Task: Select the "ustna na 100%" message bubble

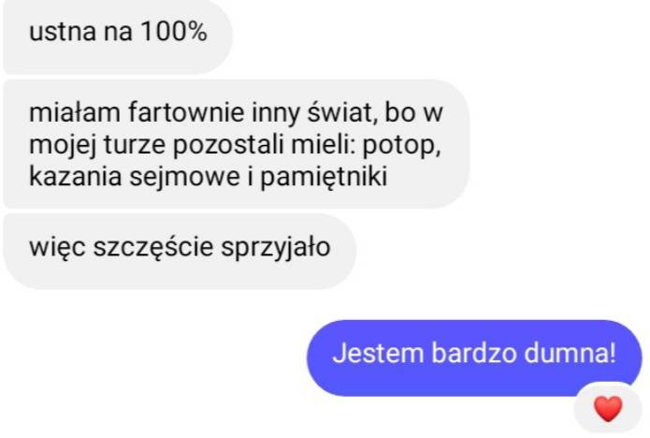Action: pyautogui.click(x=118, y=36)
